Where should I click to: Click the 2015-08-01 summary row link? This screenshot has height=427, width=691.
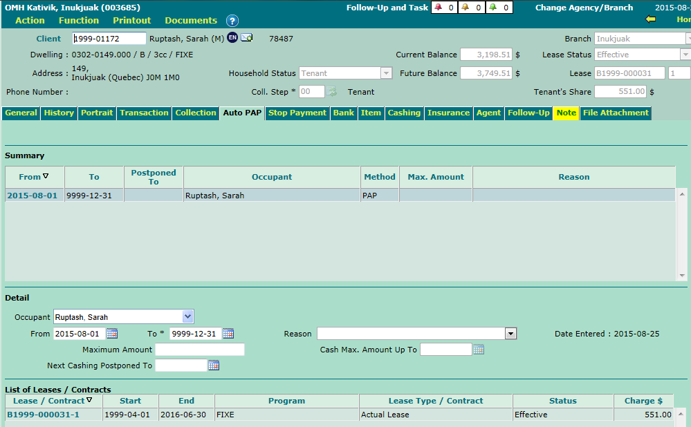pos(32,196)
